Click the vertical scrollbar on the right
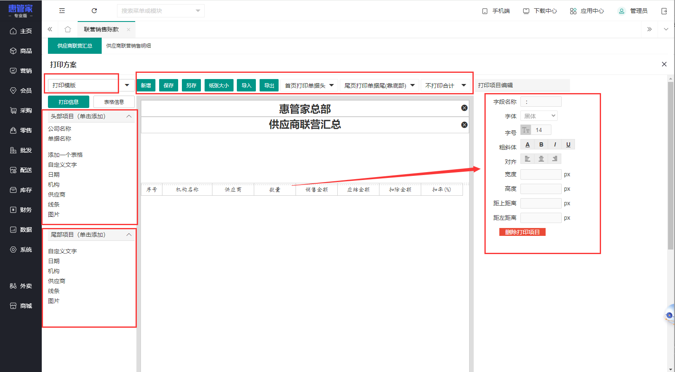Screen dimensions: 675x372 pos(670,166)
